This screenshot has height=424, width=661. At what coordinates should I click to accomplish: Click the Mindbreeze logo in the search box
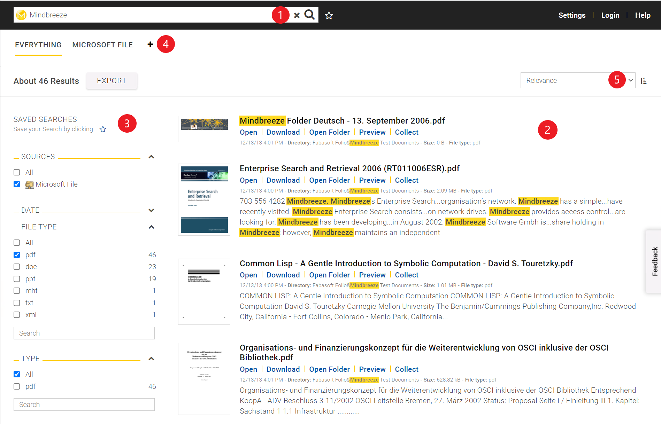(21, 15)
